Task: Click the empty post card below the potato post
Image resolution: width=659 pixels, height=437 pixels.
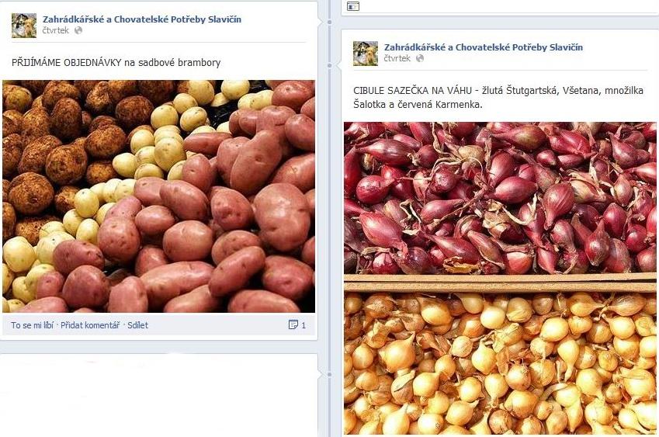Action: click(x=159, y=395)
